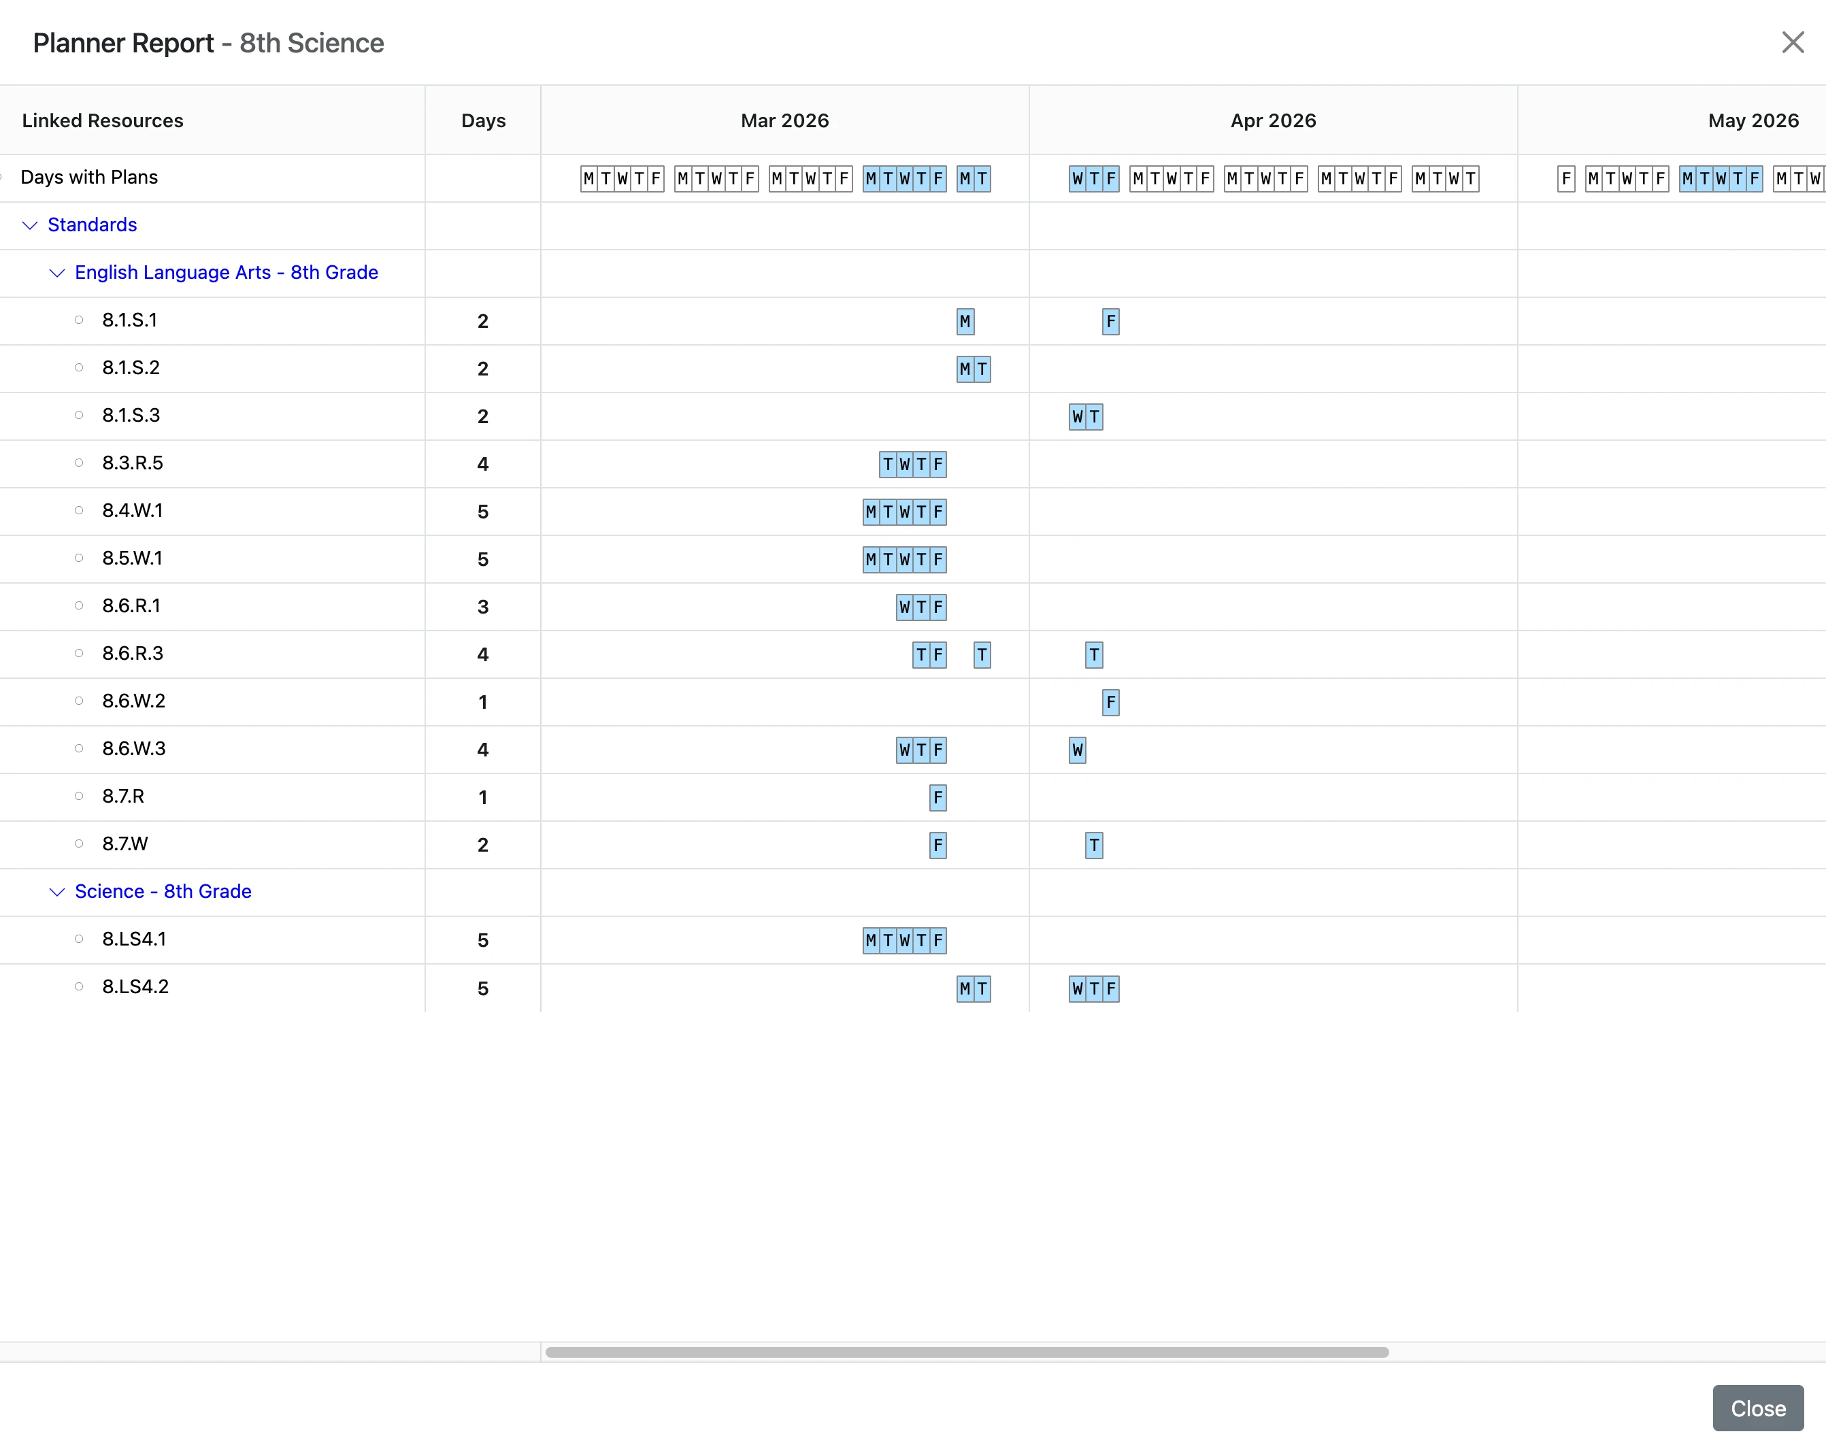Click the M day marker in 8.1.S.1 row
1826x1453 pixels.
[x=965, y=322]
